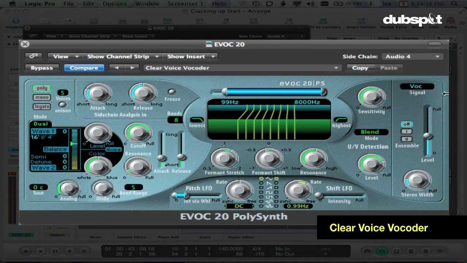The width and height of the screenshot is (467, 263).
Task: Click the Cutoff knob
Action: [138, 132]
